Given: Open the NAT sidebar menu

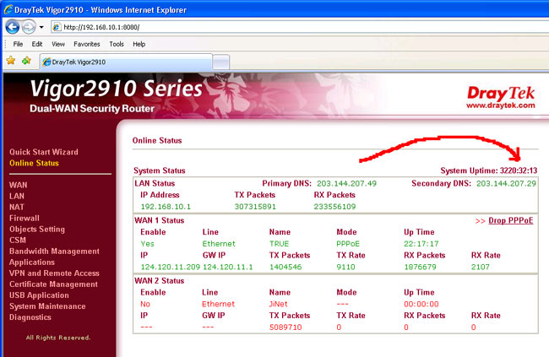Looking at the screenshot, I should [17, 207].
